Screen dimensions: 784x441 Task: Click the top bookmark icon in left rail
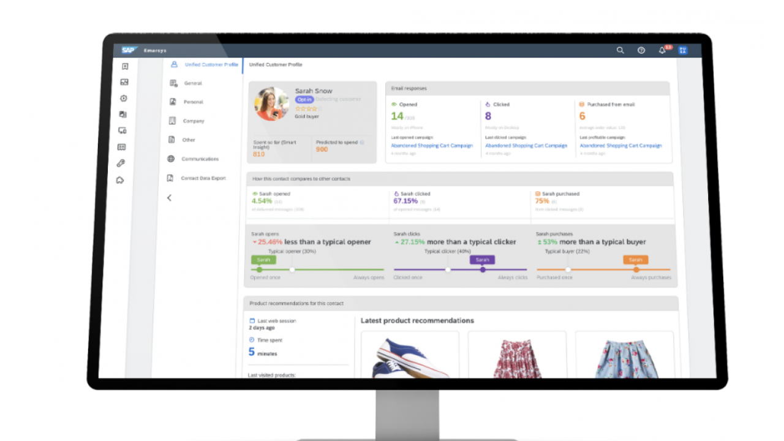tap(125, 66)
